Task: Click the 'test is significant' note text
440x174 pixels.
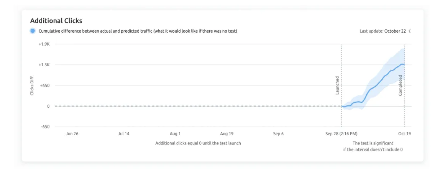Action: [373, 146]
